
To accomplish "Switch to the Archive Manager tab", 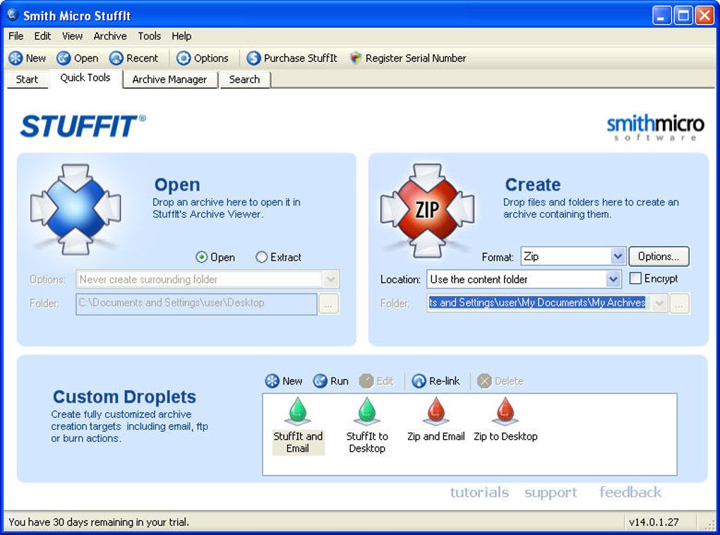I will pos(170,80).
